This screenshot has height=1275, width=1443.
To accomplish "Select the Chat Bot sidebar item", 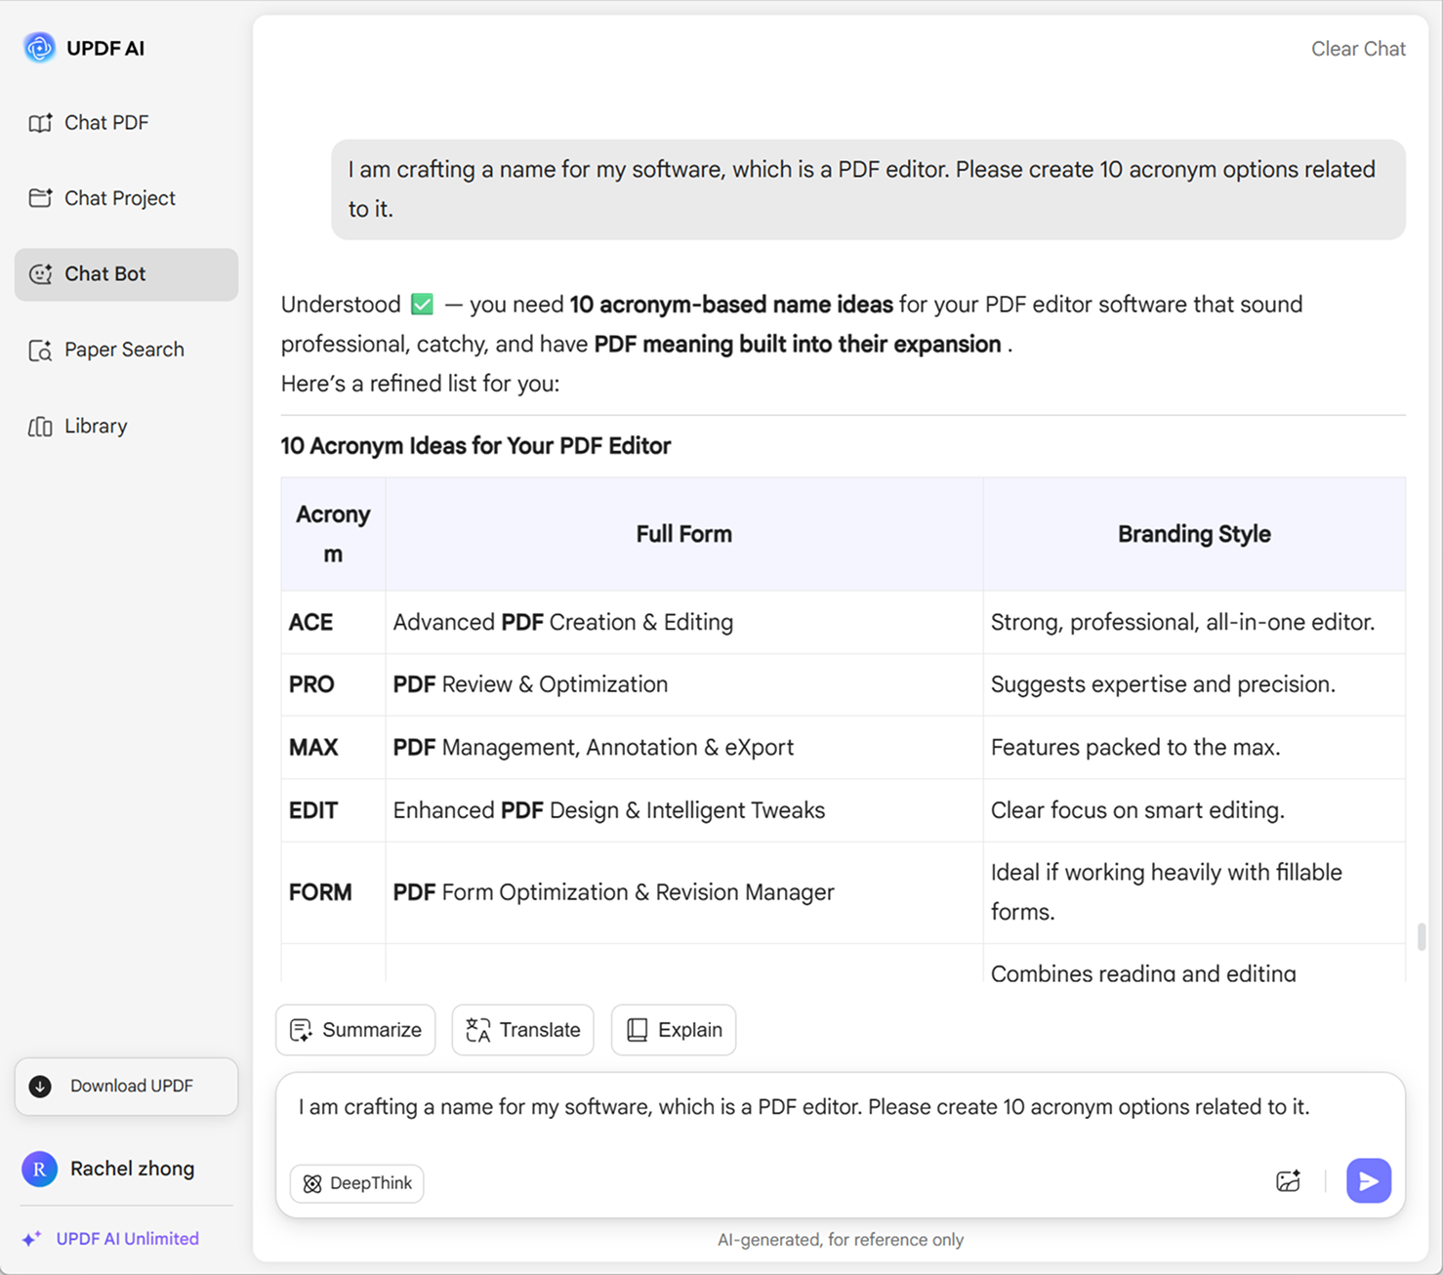I will click(x=126, y=274).
